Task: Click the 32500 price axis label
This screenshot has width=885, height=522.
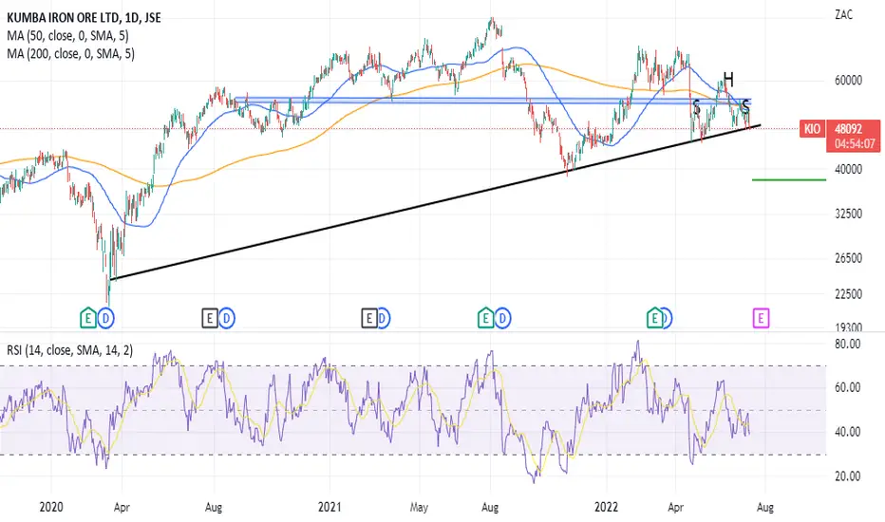Action: (x=848, y=214)
